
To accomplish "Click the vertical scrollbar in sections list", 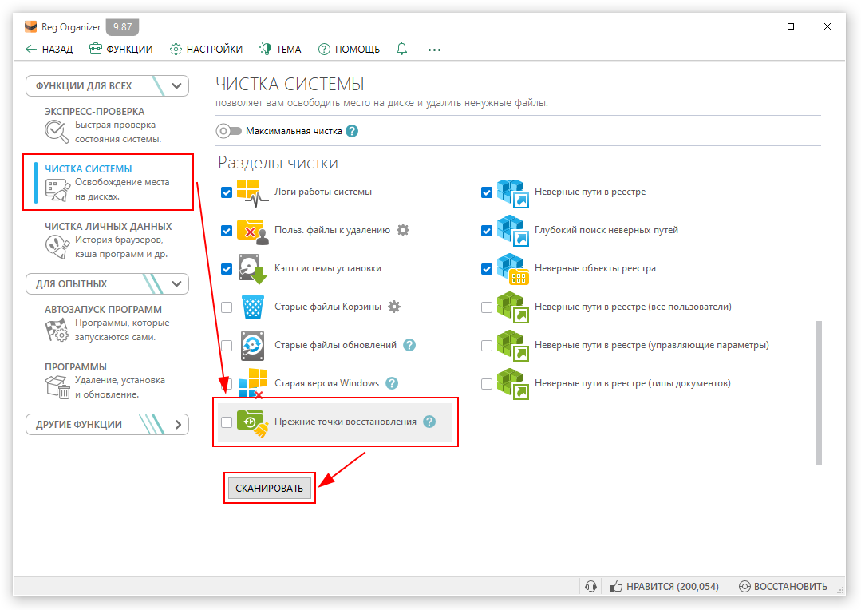I will (818, 391).
